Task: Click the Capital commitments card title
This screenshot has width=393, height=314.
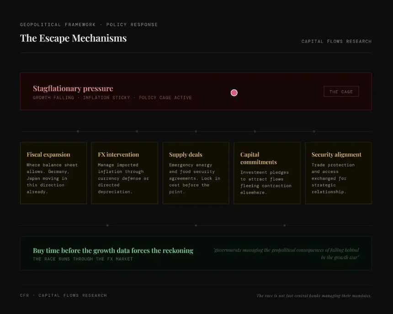Action: 259,158
